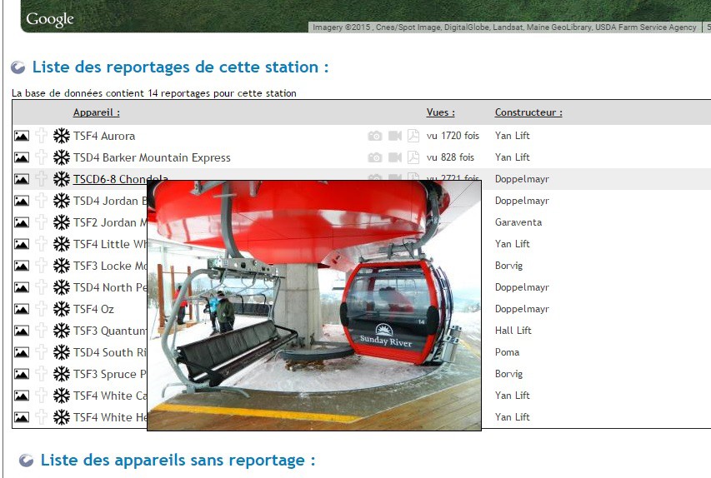Click the faded cross icon in the Chondola row
Viewport: 711px width, 478px height.
click(42, 179)
